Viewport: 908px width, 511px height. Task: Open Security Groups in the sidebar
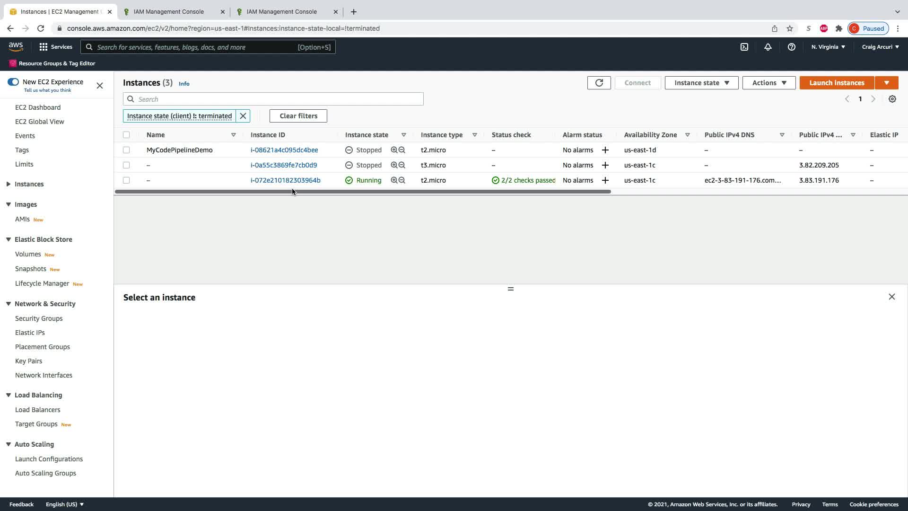(x=39, y=318)
